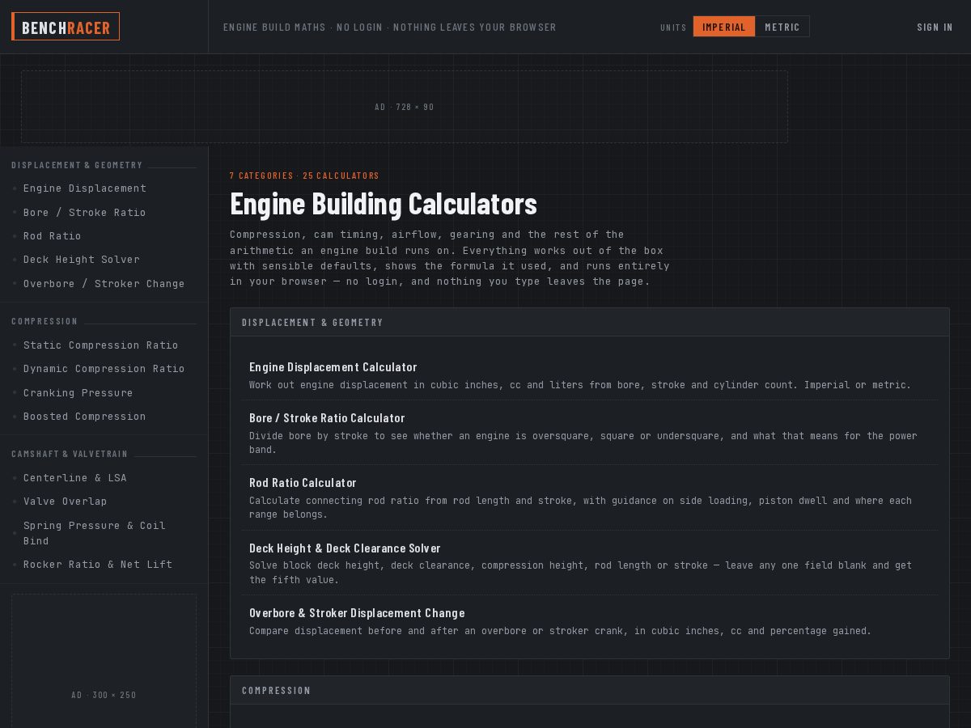
Task: Click the Displacement & Geometry sidebar heading
Action: [x=77, y=165]
